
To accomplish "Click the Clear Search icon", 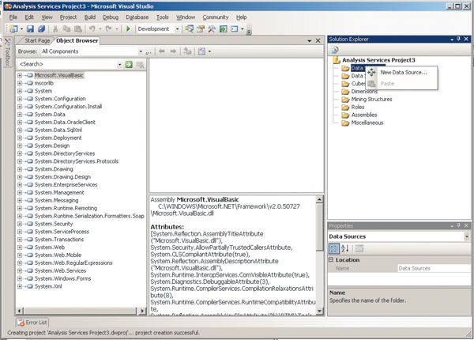I will tap(140, 64).
